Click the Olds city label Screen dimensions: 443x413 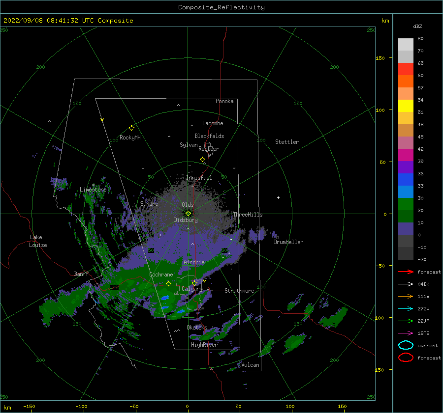pos(188,205)
